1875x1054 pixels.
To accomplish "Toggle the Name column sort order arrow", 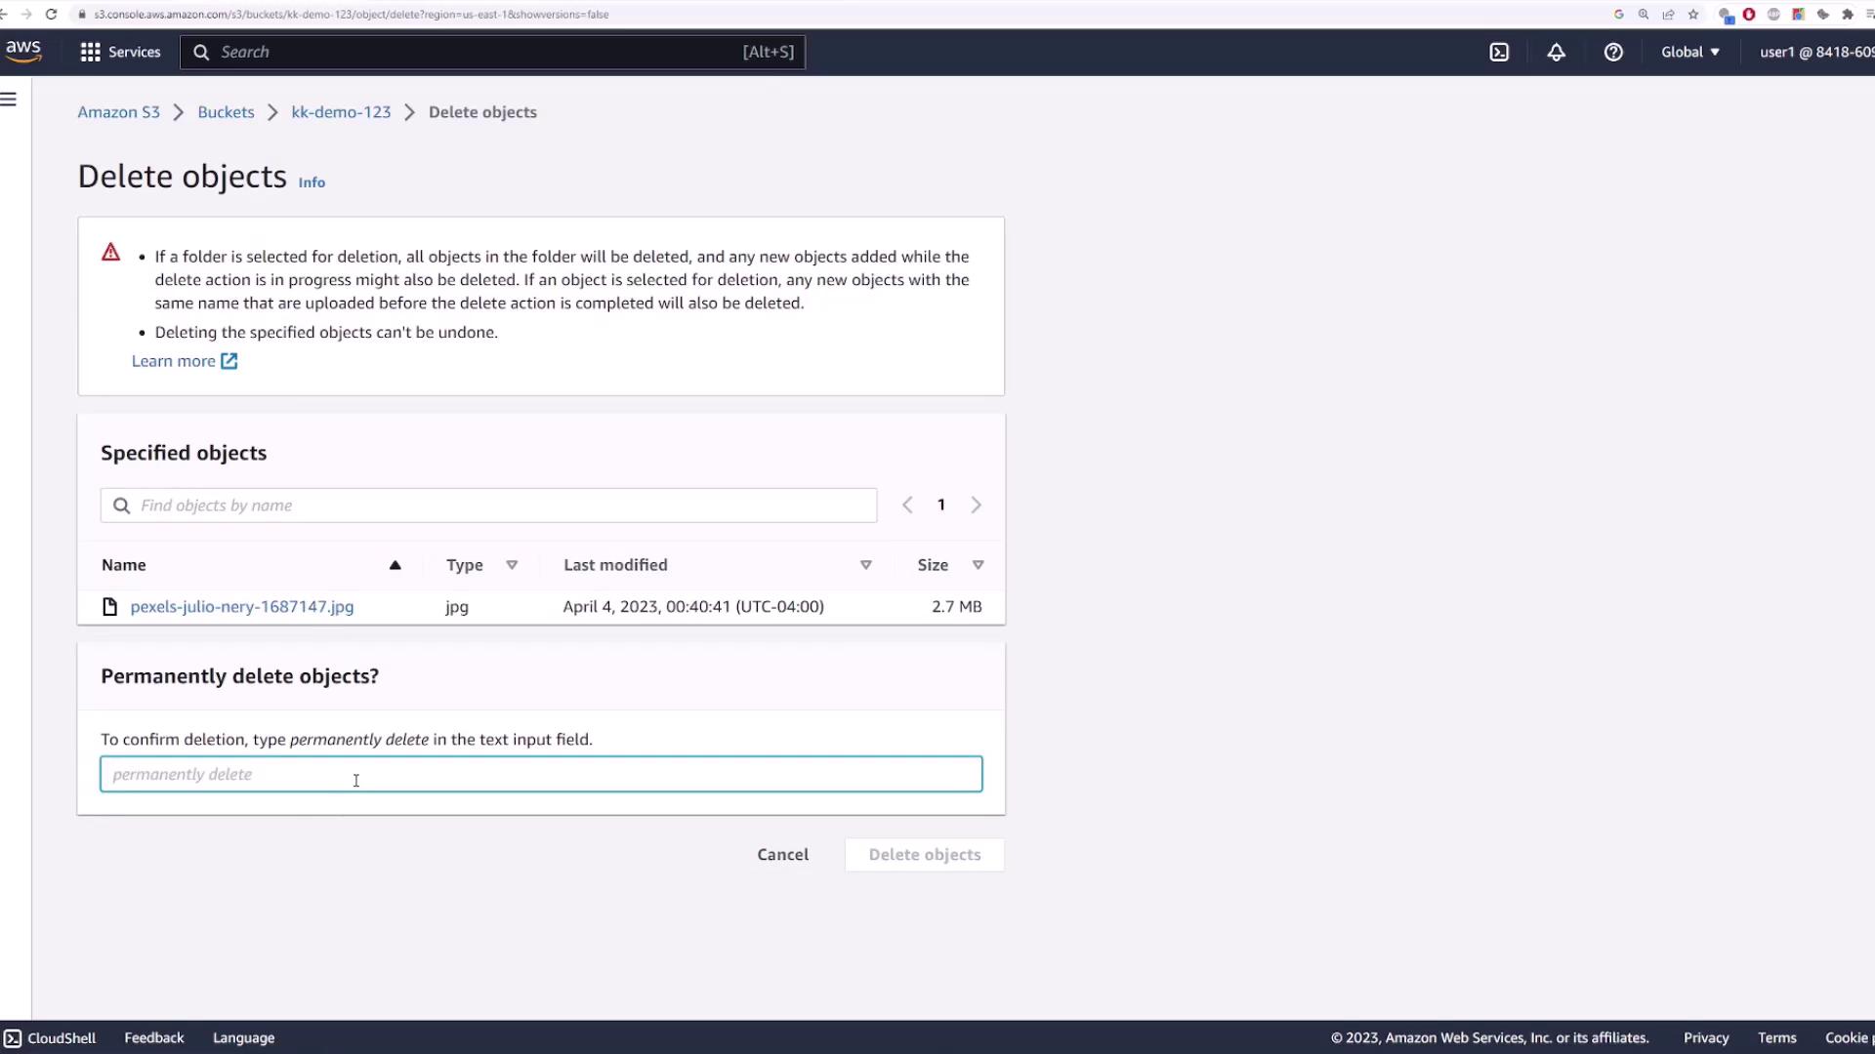I will 395,565.
